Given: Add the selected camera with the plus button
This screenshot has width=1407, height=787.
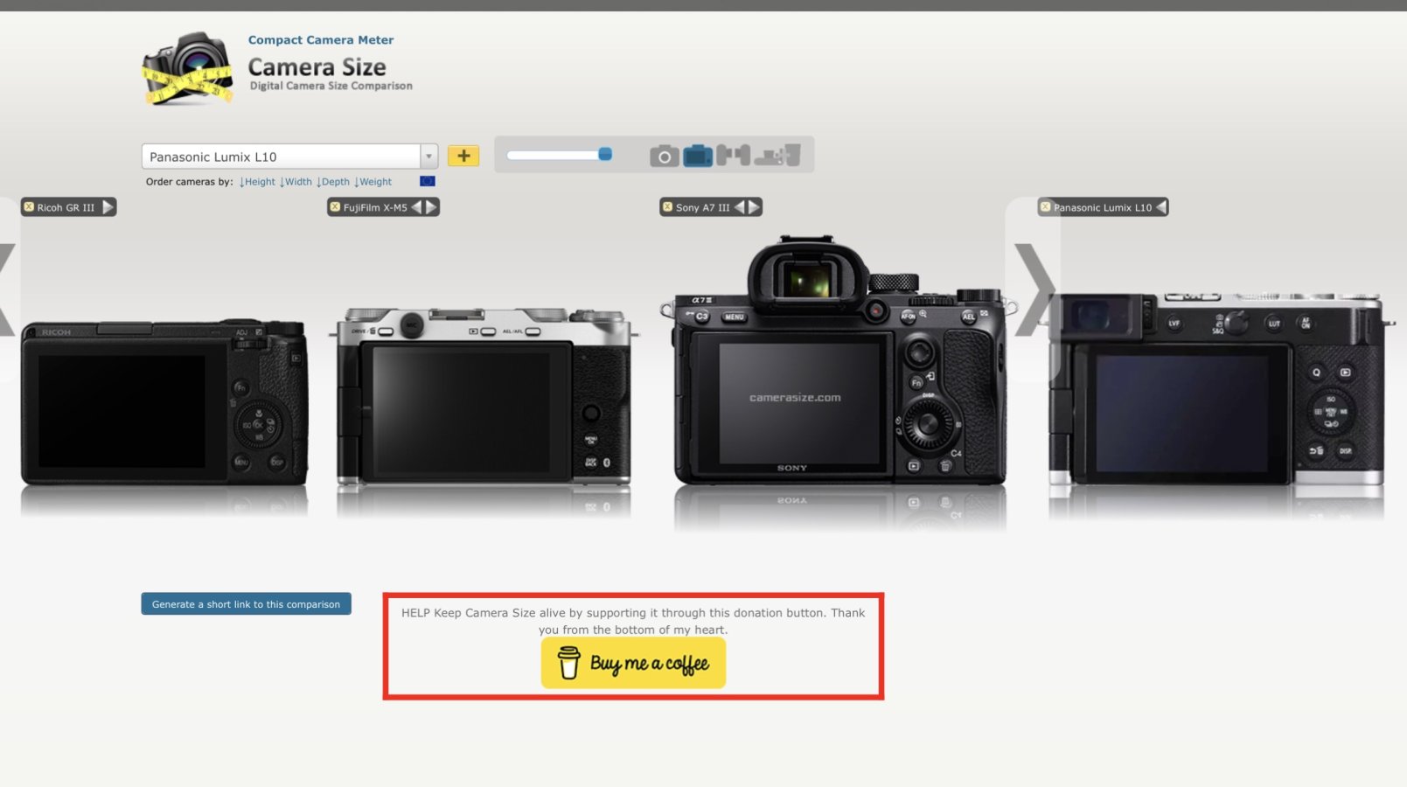Looking at the screenshot, I should 463,156.
